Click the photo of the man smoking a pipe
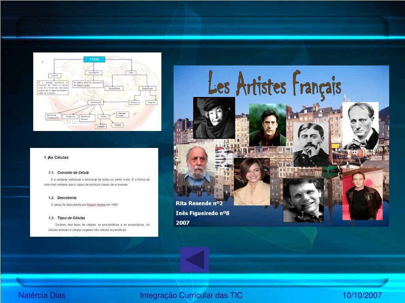 tap(303, 200)
